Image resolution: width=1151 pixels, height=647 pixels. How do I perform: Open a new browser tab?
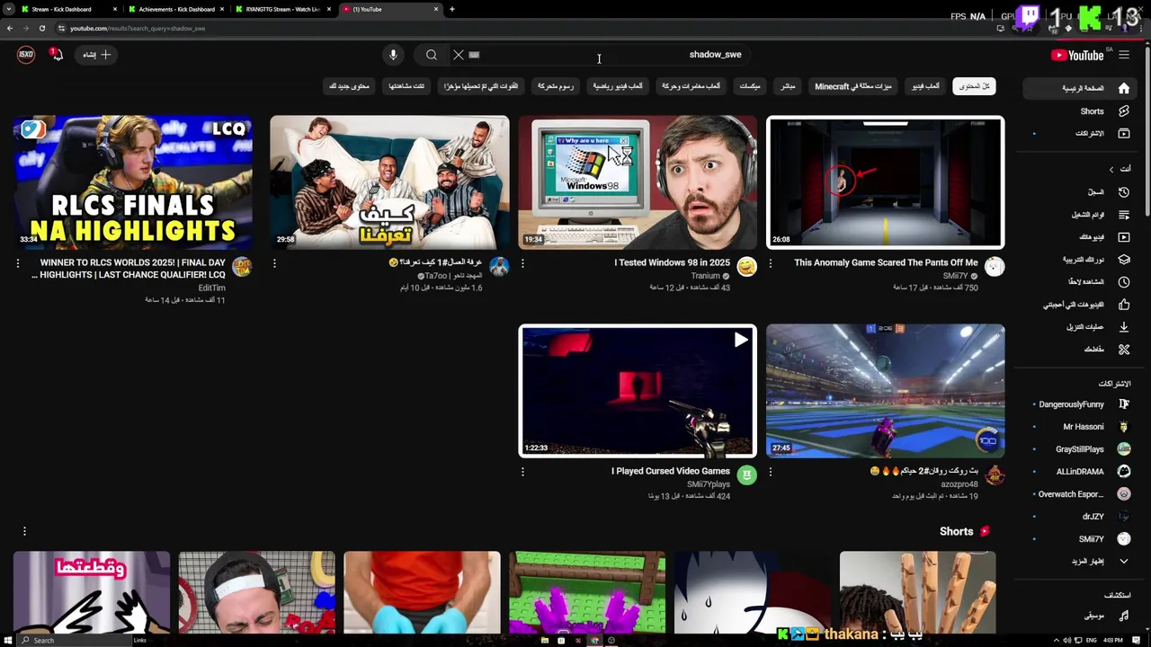452,9
